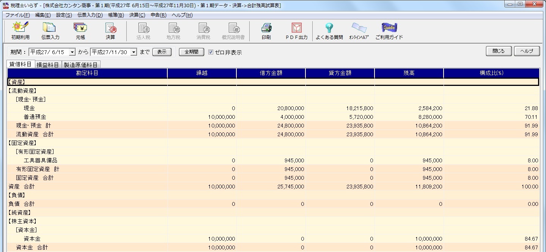
Task: Expand the end date dropdown 平成27/11/30
Action: pos(133,52)
